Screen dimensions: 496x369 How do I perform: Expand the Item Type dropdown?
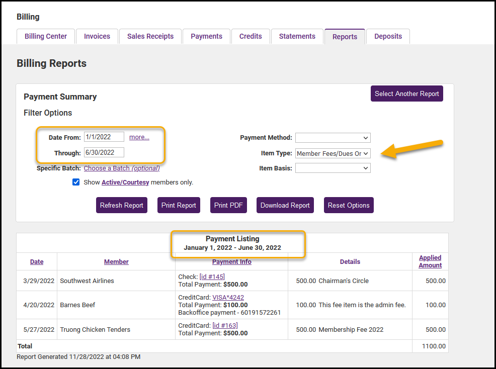333,153
